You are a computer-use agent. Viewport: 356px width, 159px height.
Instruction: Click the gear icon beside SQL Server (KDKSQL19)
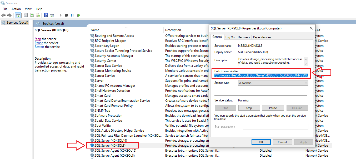92,140
